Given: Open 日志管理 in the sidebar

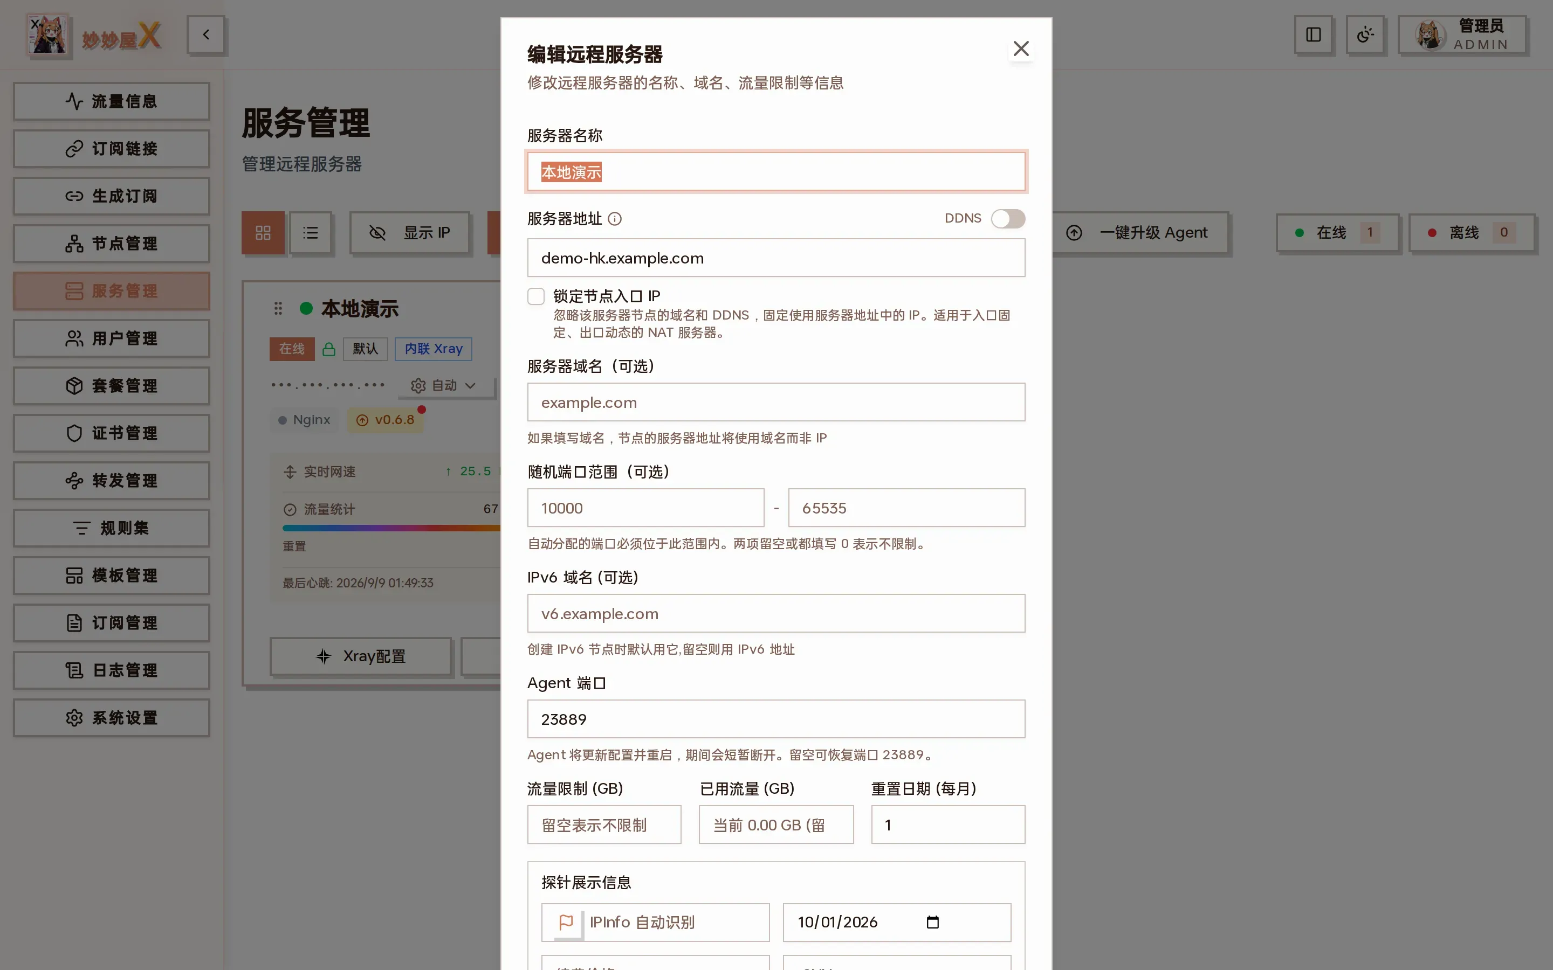Looking at the screenshot, I should 111,671.
